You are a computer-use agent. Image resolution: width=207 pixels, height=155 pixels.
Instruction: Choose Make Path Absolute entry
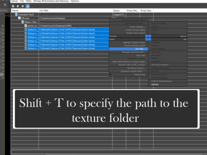click(136, 59)
